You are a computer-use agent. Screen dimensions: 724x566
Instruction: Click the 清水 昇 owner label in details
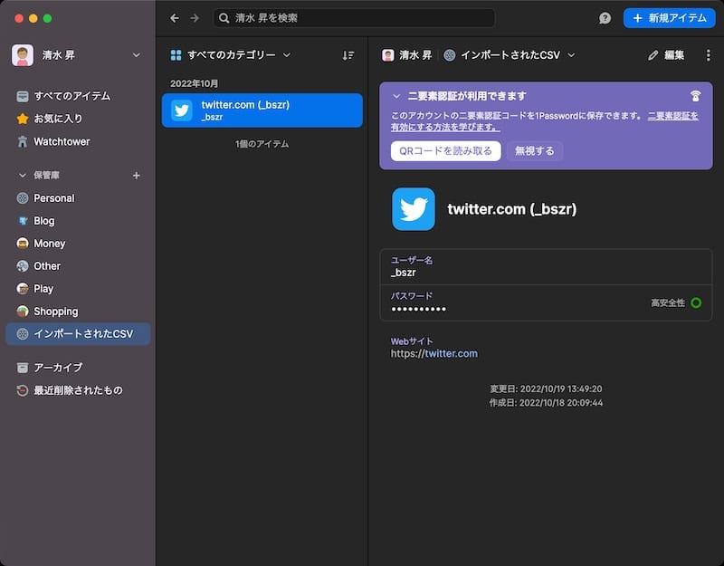(x=406, y=55)
